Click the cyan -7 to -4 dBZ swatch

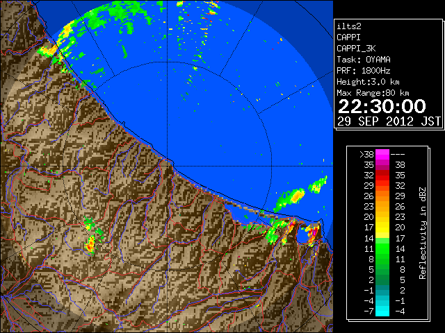(x=382, y=311)
